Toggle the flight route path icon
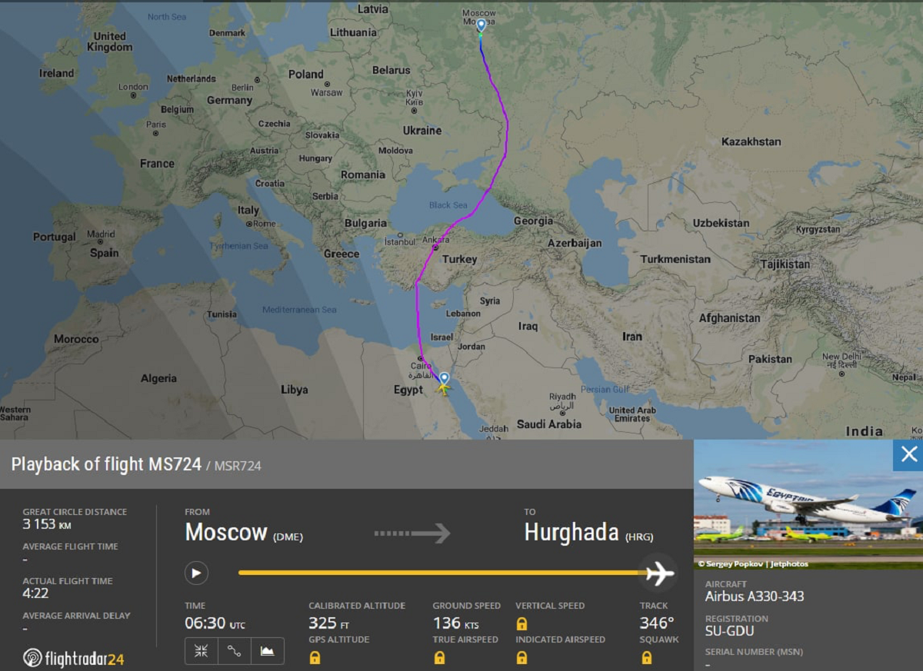 pyautogui.click(x=235, y=651)
